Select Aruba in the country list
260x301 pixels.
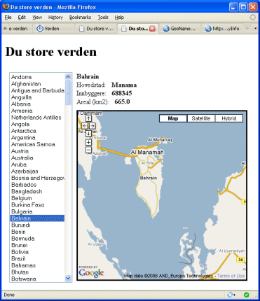37,164
